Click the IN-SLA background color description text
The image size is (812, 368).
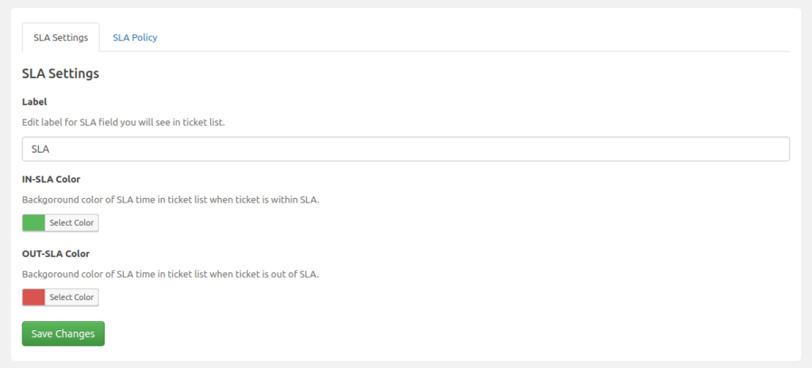pos(170,199)
